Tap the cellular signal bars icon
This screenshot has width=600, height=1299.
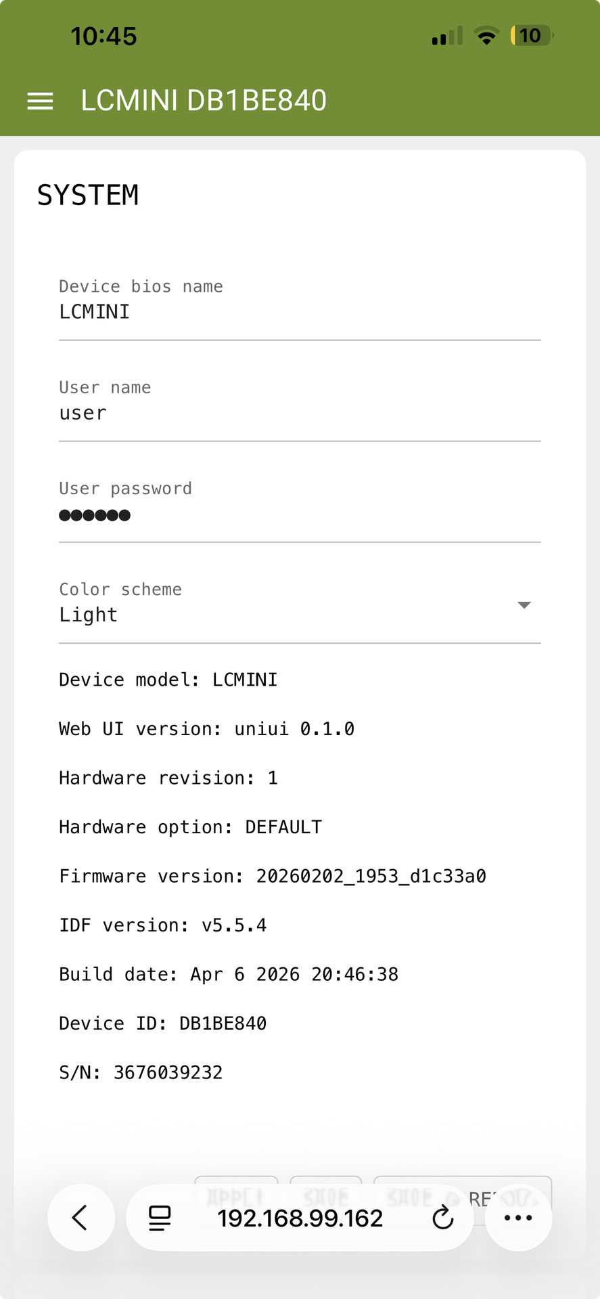pos(447,35)
